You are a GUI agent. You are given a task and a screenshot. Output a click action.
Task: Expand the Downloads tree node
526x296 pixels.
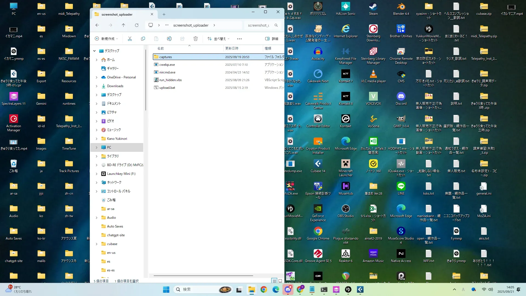[96, 86]
